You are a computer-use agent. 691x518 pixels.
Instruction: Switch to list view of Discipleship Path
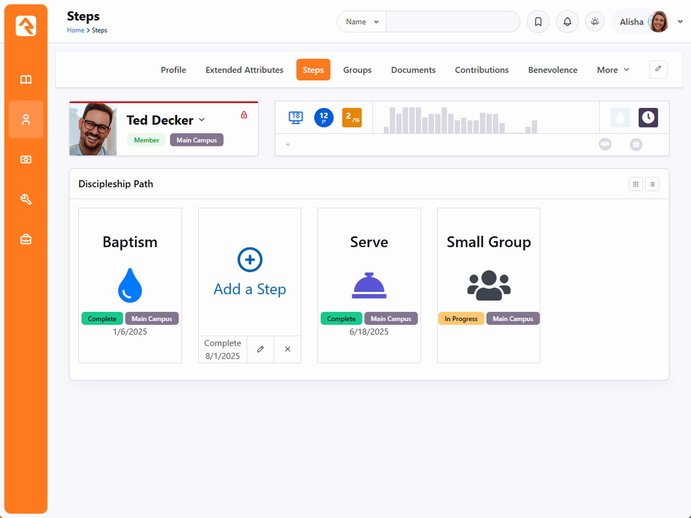[652, 184]
